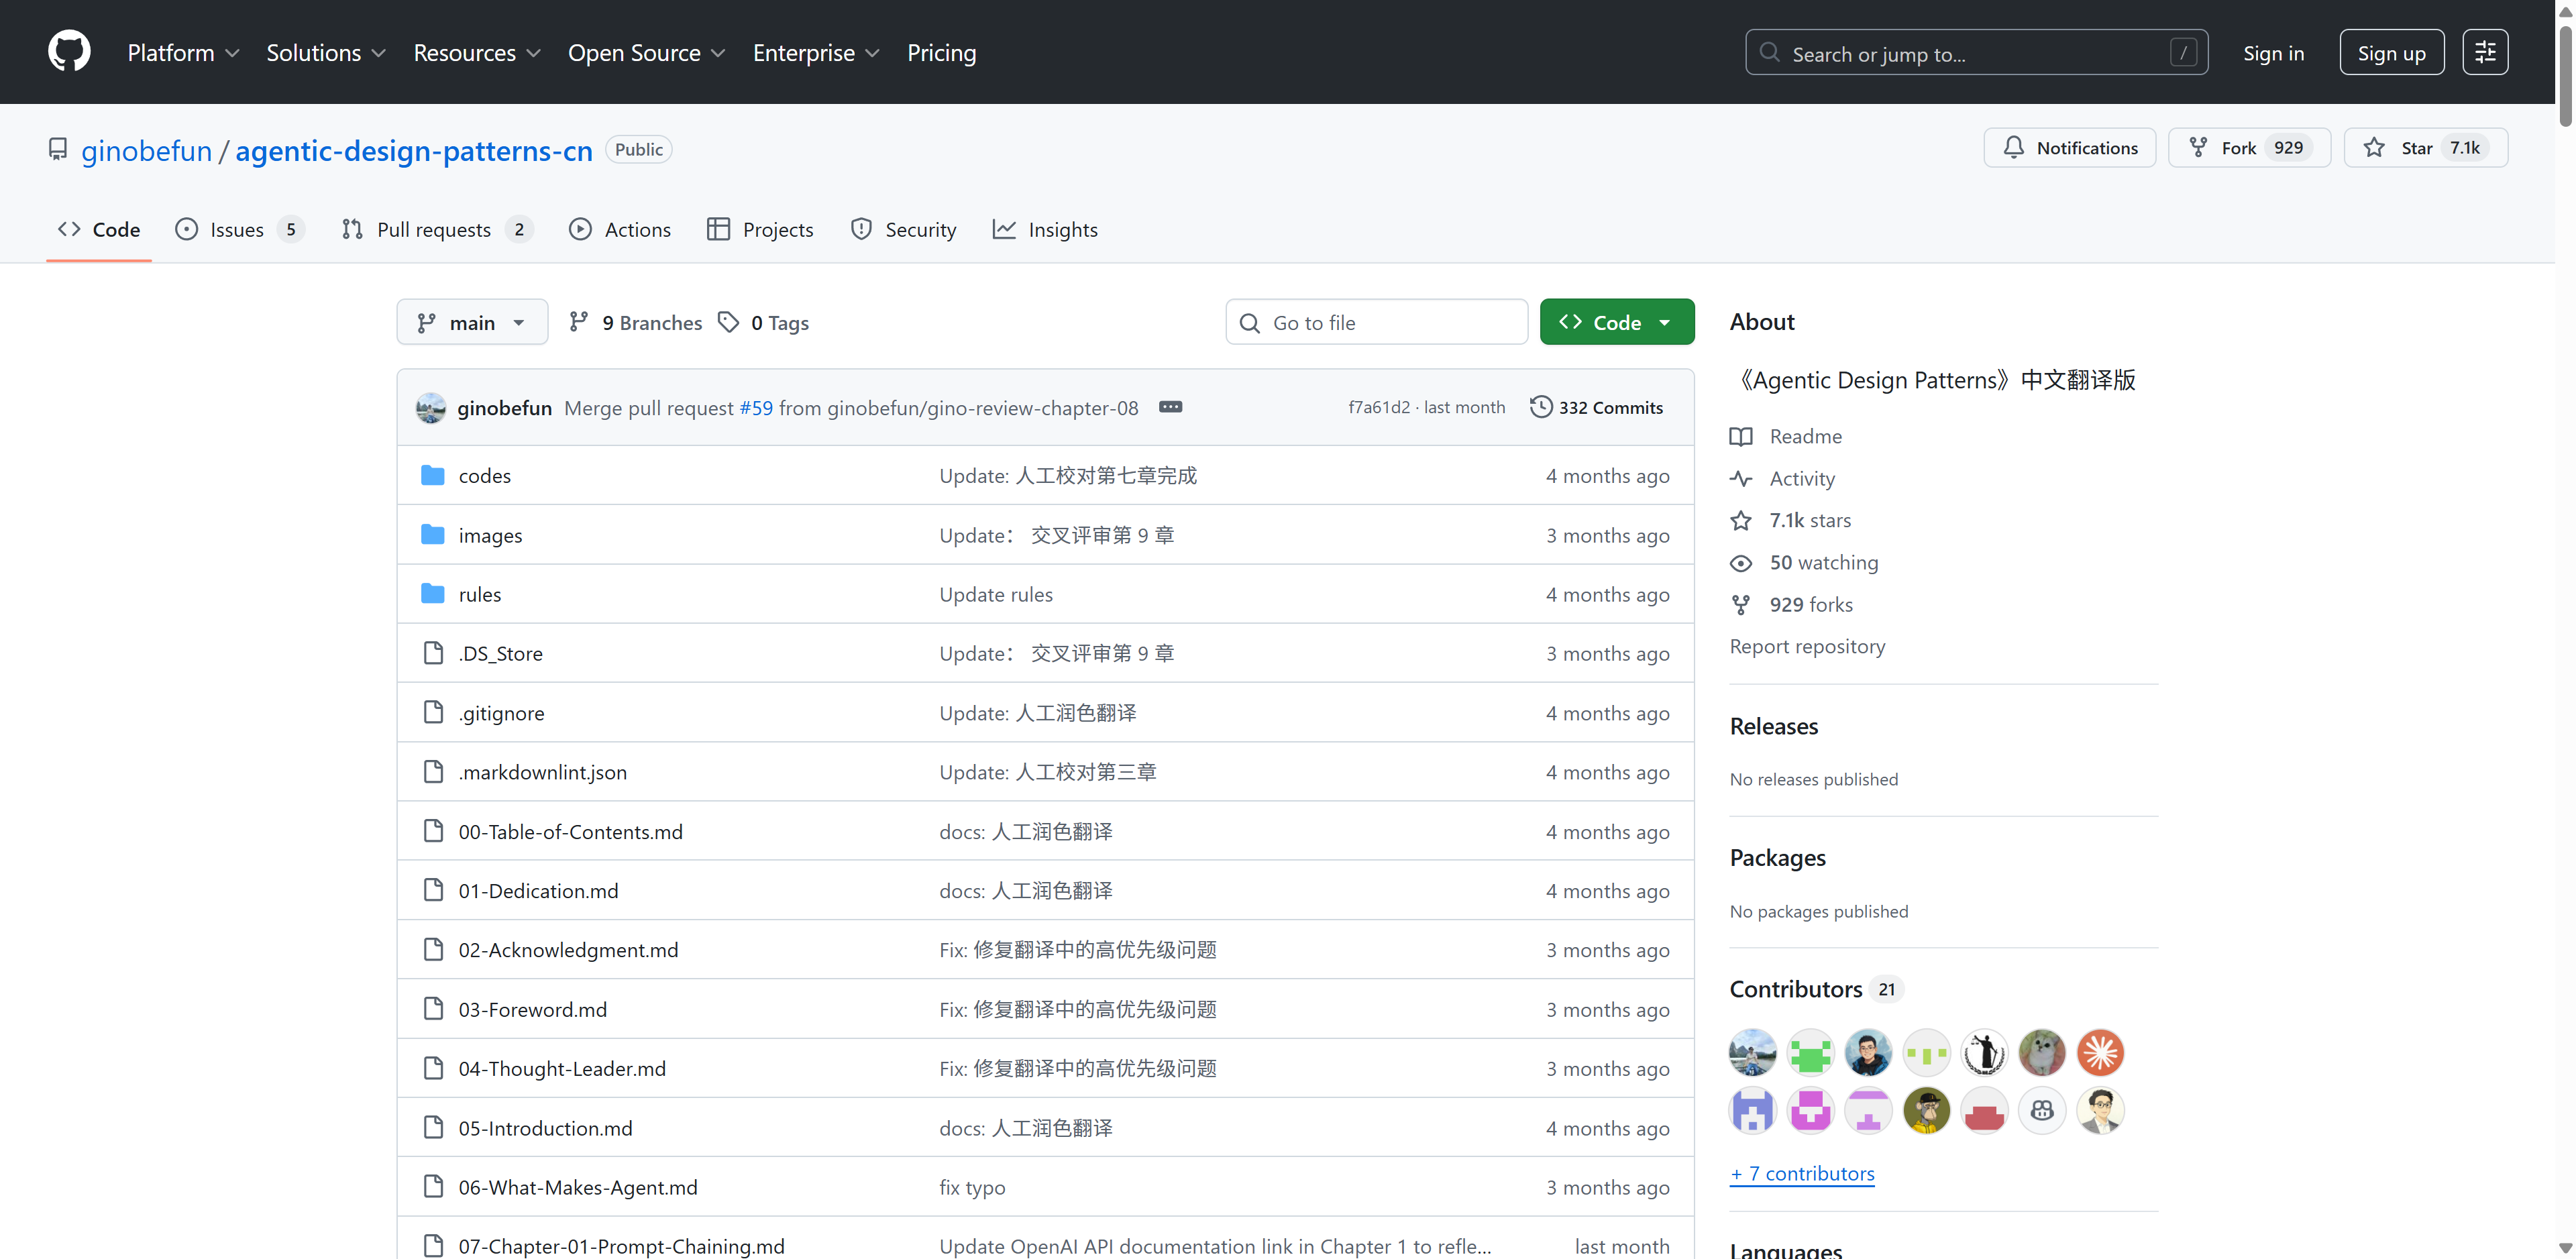Expand the main branch dropdown
This screenshot has width=2576, height=1259.
click(x=472, y=322)
